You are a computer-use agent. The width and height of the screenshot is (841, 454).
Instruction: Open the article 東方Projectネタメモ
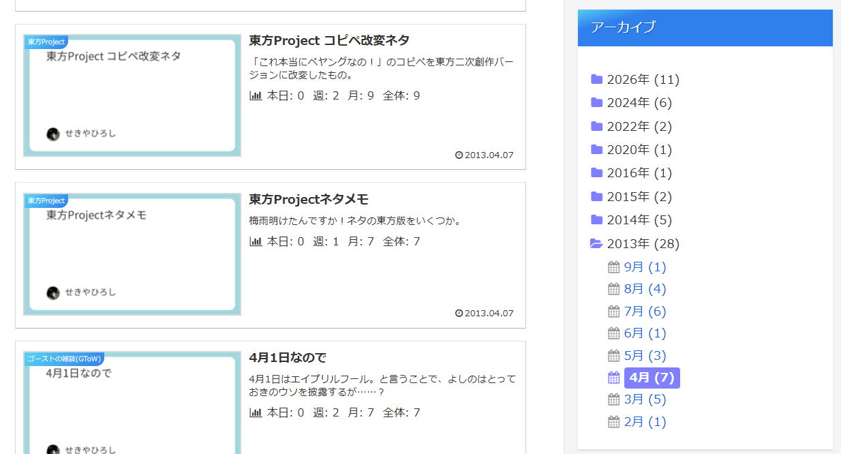(x=309, y=199)
